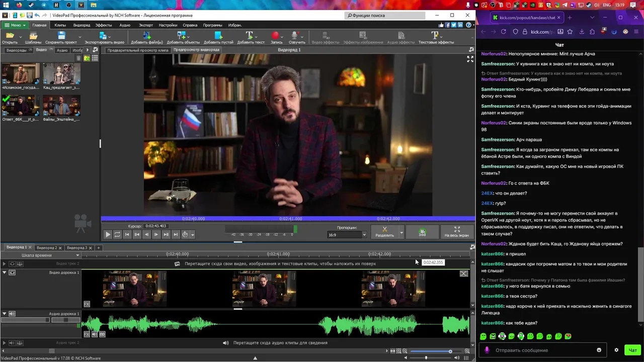Click Сохранить проект floppy disk icon
644x362 pixels.
click(x=61, y=36)
